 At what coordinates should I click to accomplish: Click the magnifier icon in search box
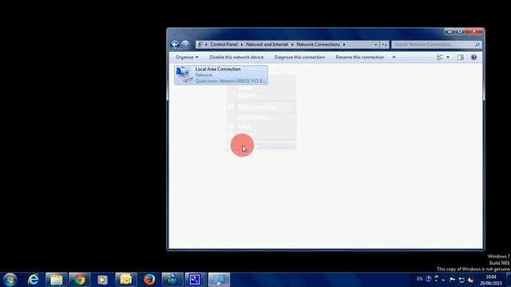point(477,45)
